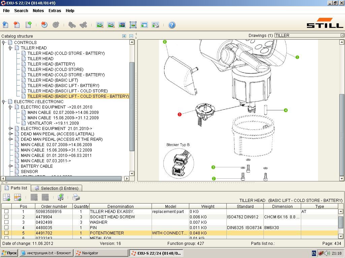This screenshot has width=345, height=258.
Task: Click the green right-arrow next page icon
Action: [x=28, y=25]
